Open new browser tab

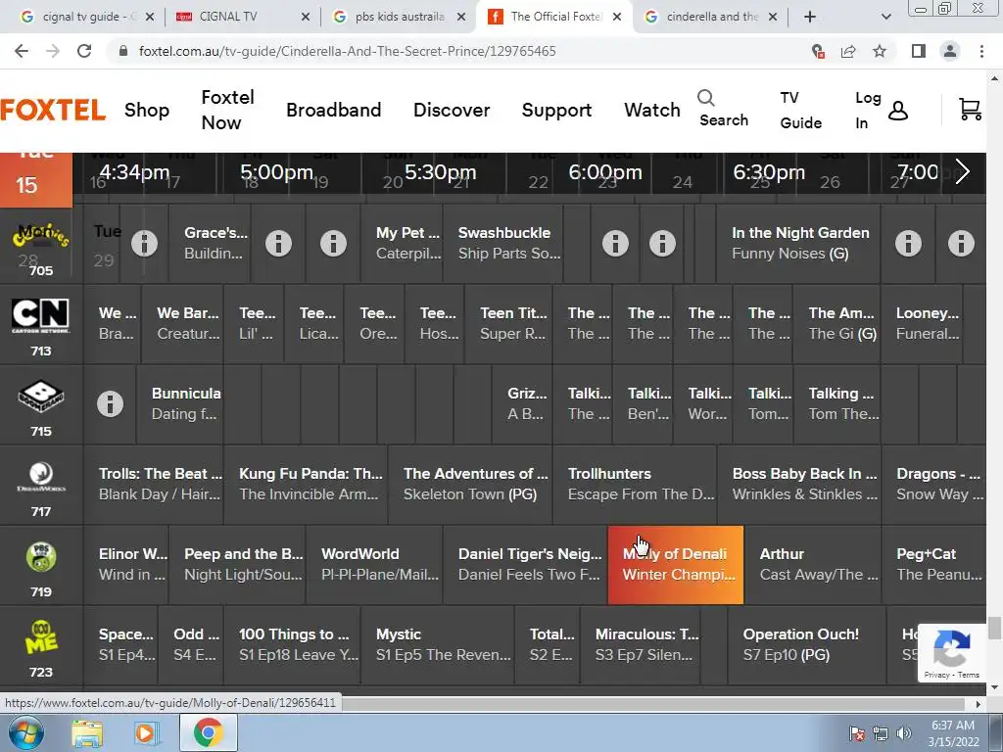(x=810, y=17)
